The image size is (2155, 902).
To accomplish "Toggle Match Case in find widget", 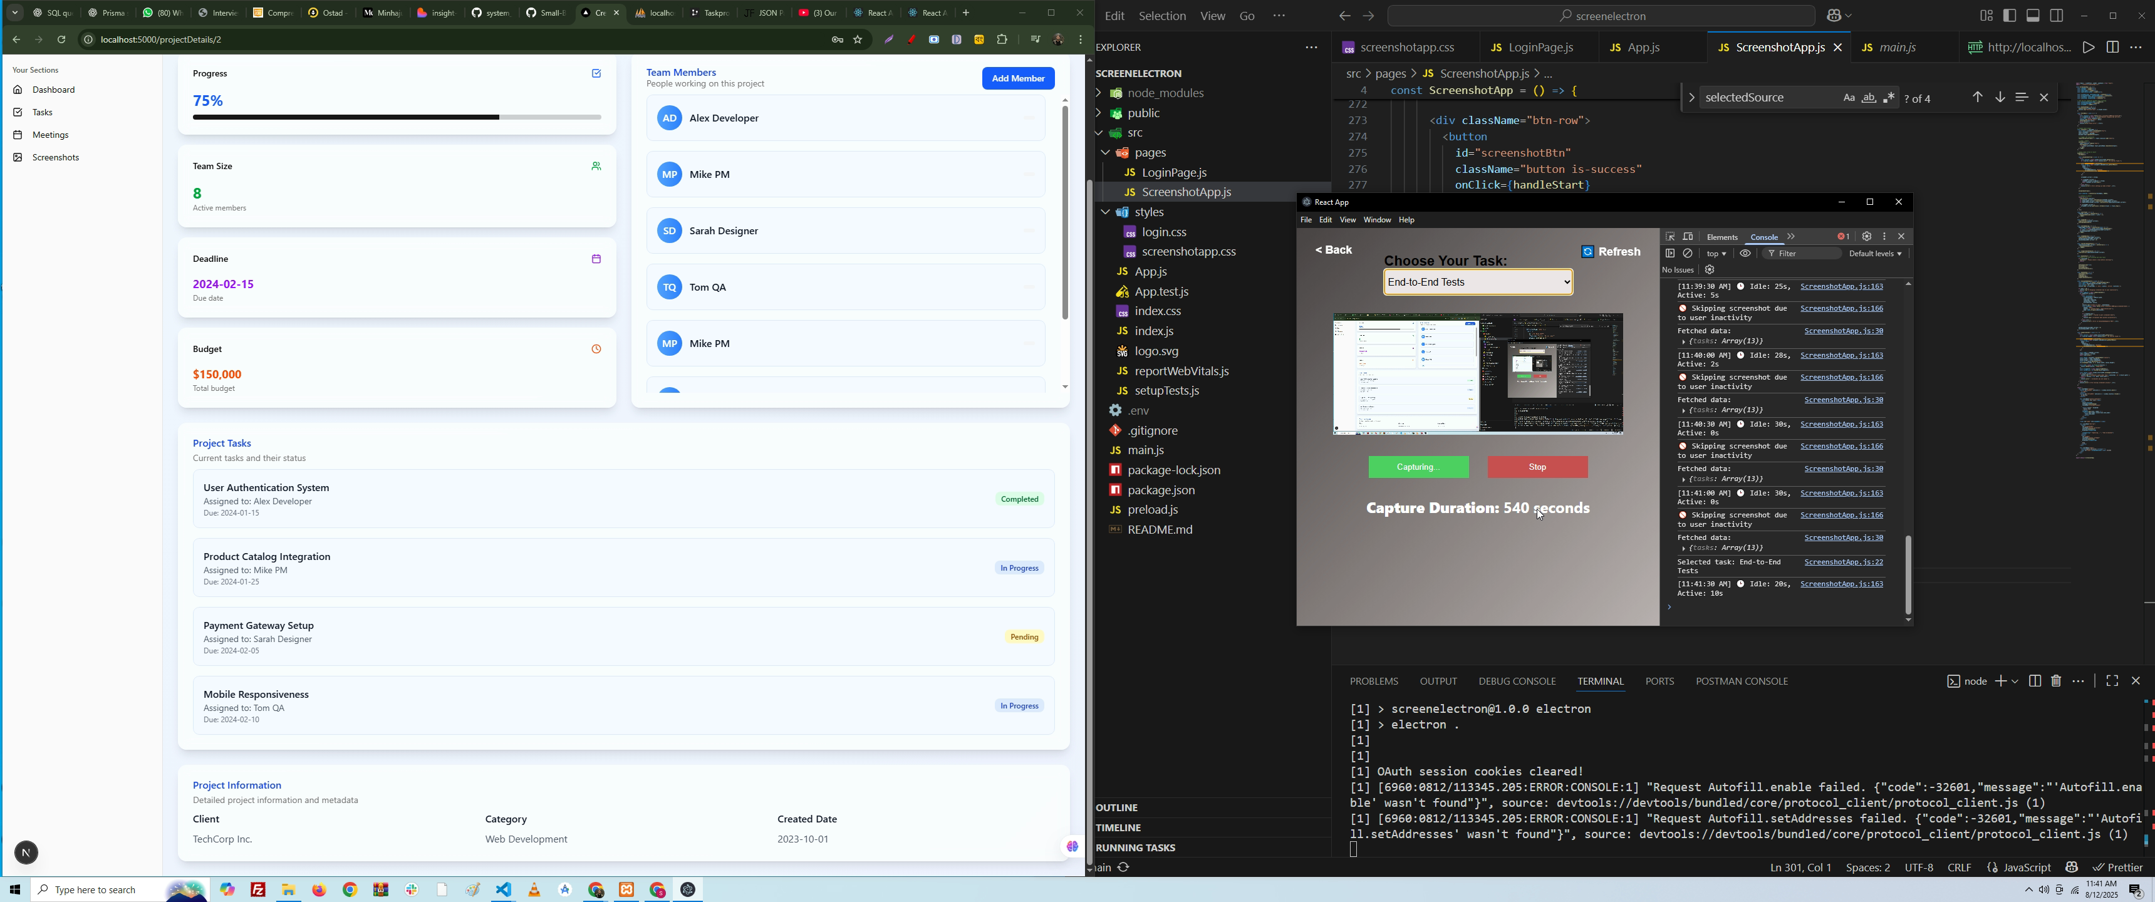I will tap(1849, 99).
